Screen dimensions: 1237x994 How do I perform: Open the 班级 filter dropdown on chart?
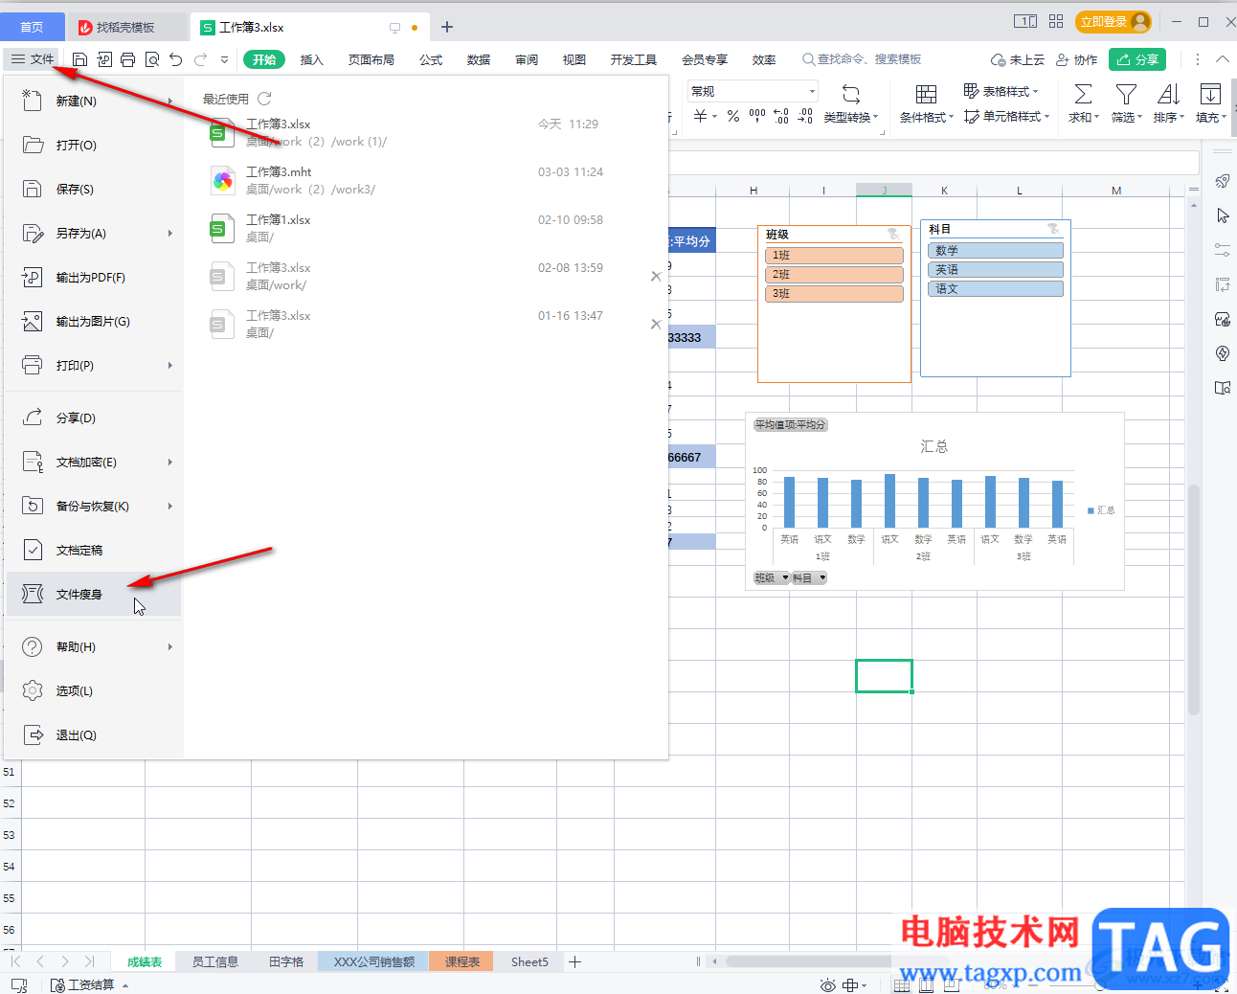coord(785,577)
